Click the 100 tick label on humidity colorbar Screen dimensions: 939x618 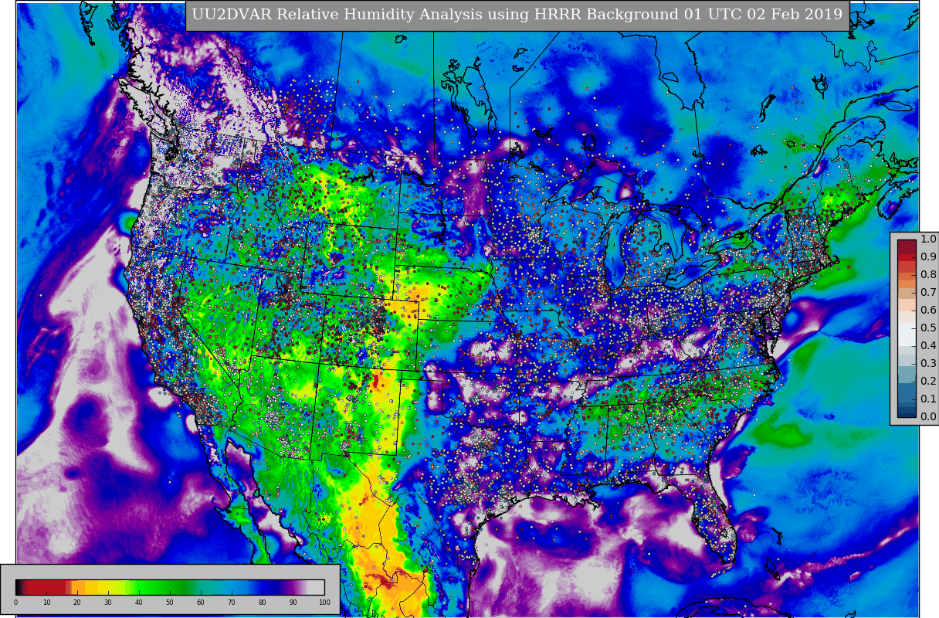[324, 603]
